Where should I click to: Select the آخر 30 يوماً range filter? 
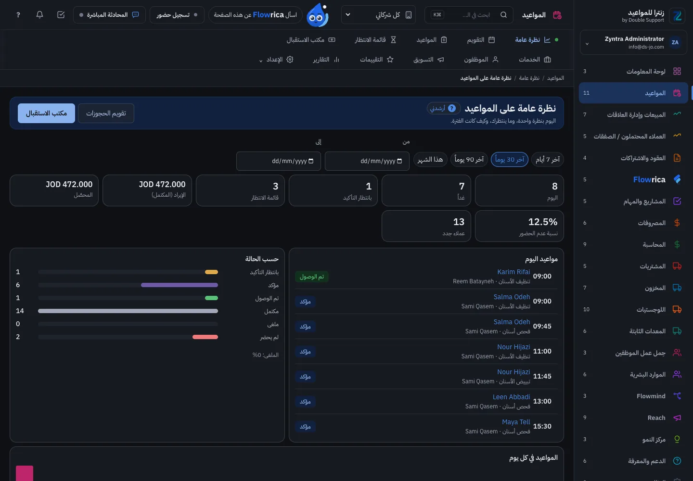point(510,159)
